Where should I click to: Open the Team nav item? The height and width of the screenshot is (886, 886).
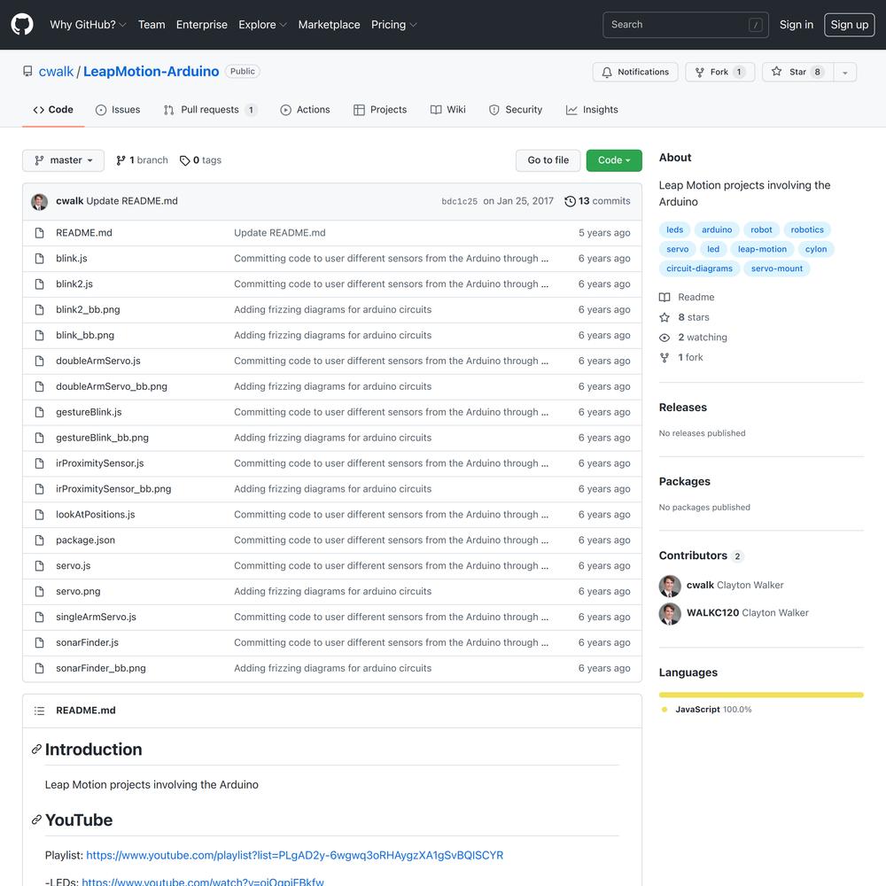[x=152, y=25]
